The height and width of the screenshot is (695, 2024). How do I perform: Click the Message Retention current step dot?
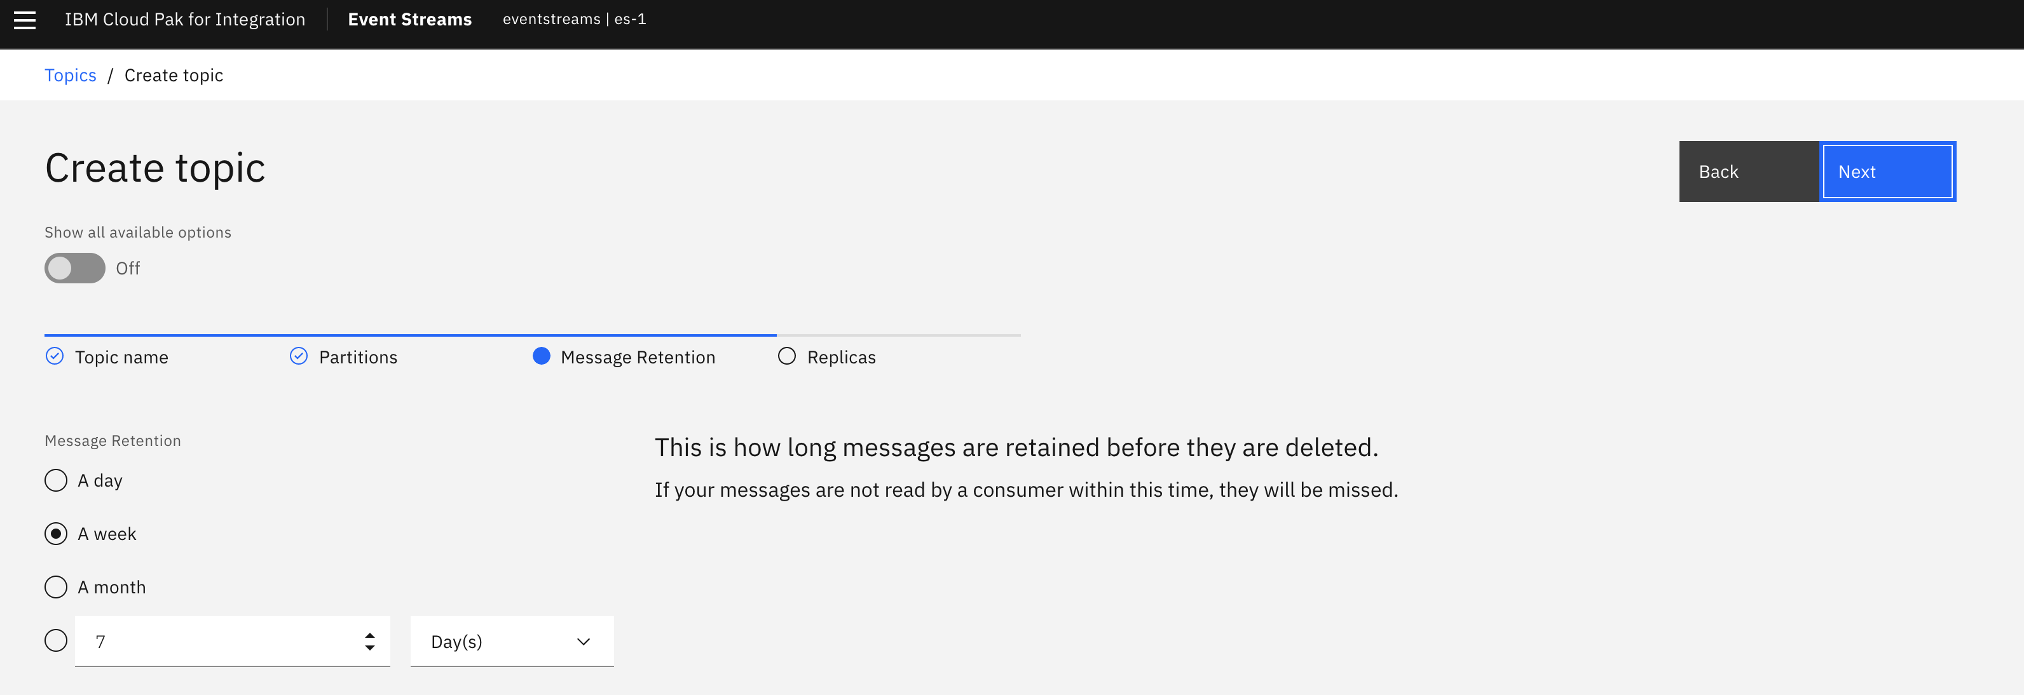542,356
